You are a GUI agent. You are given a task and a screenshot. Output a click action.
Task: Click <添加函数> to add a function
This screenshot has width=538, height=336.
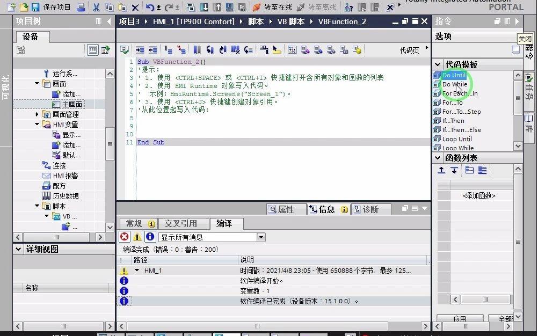click(x=479, y=195)
